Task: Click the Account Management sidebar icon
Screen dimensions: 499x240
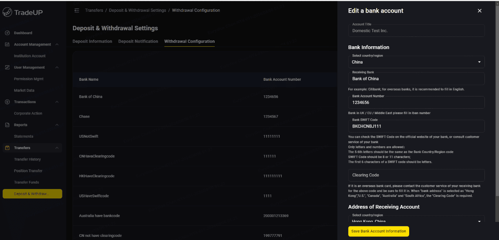Action: (7, 44)
